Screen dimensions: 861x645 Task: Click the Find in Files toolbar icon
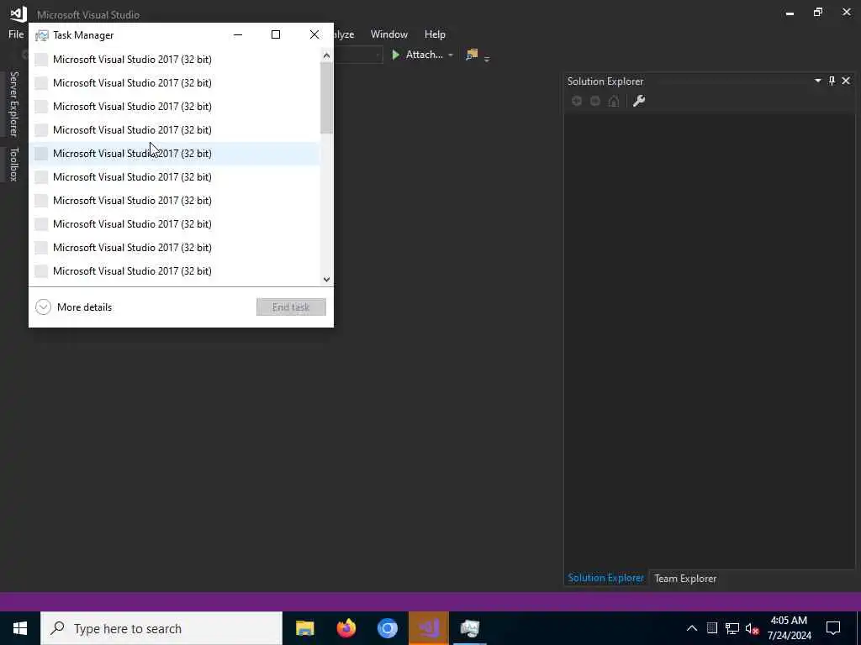tap(472, 55)
